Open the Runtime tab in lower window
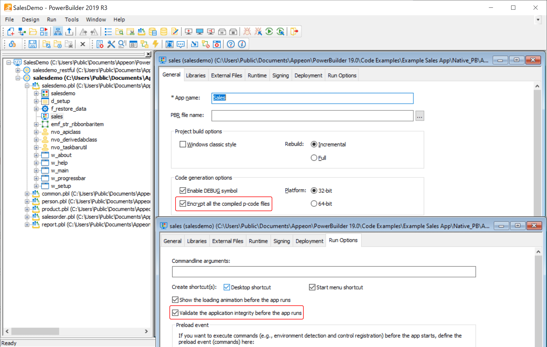Image resolution: width=547 pixels, height=347 pixels. point(258,241)
